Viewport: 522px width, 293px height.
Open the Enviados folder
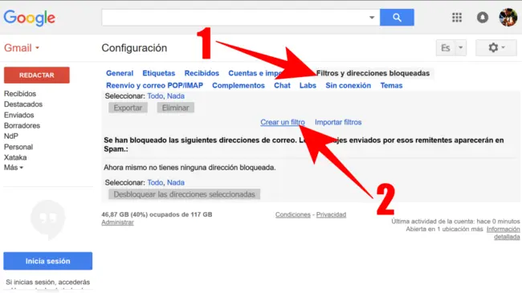(x=19, y=116)
